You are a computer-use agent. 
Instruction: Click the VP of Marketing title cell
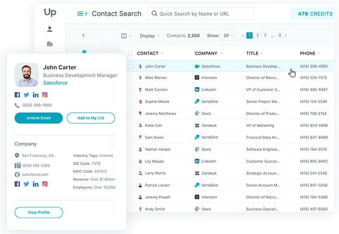260,125
